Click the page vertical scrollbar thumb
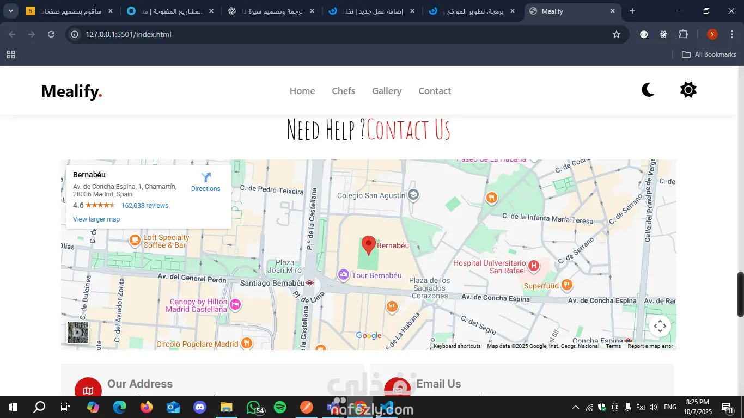This screenshot has width=744, height=418. (x=740, y=294)
